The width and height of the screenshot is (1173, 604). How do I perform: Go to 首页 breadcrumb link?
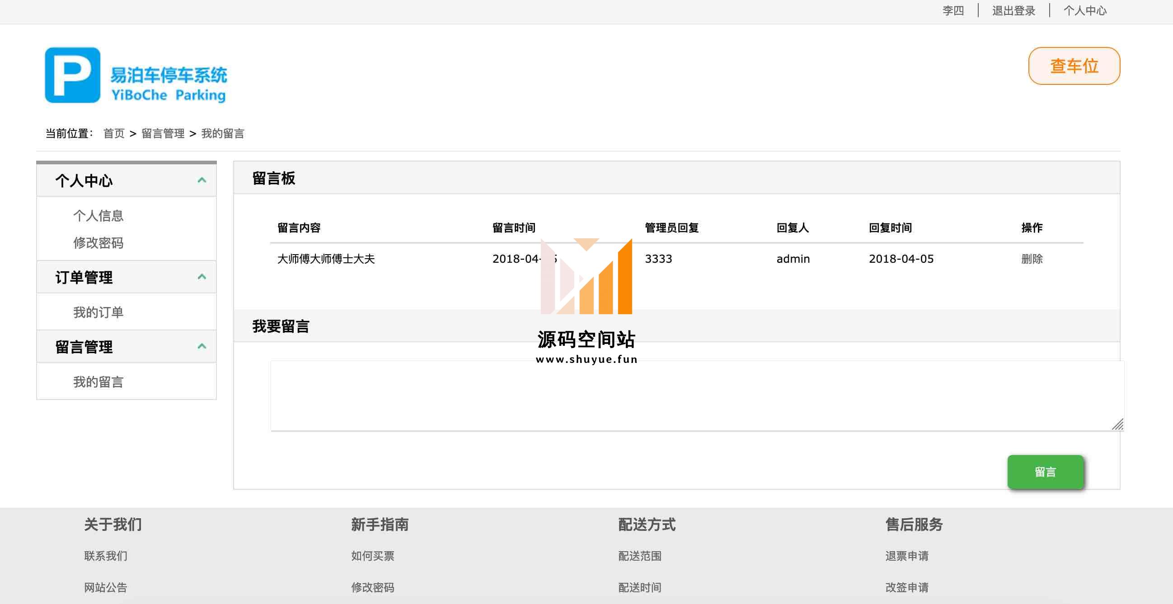click(x=114, y=133)
